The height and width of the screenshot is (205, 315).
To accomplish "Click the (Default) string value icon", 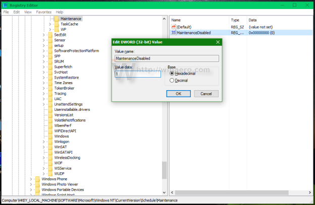I will point(174,26).
